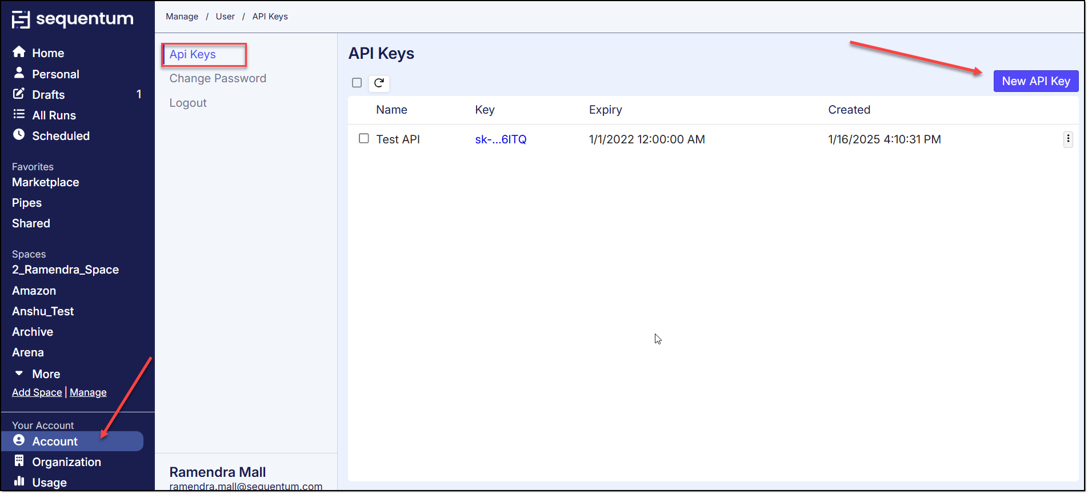Click the Usage bar chart icon
This screenshot has width=1088, height=494.
pyautogui.click(x=19, y=481)
